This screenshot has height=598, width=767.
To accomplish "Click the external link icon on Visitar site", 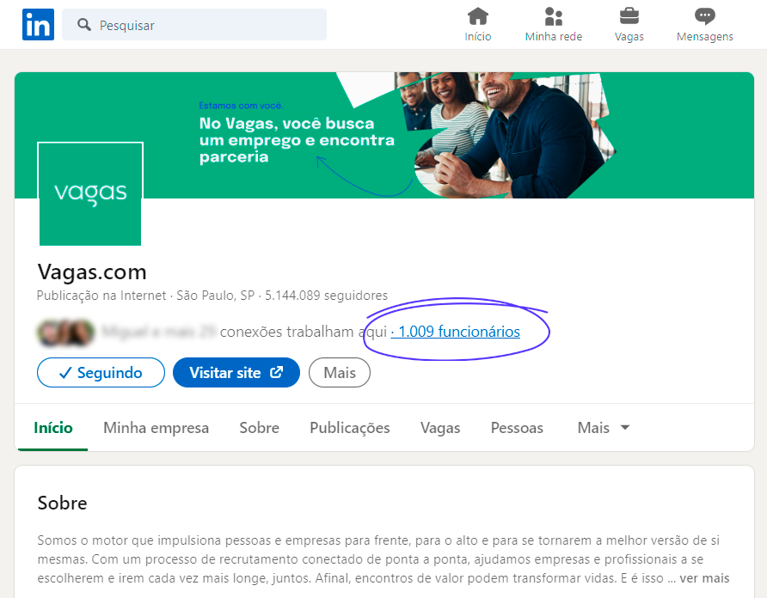I will click(276, 372).
